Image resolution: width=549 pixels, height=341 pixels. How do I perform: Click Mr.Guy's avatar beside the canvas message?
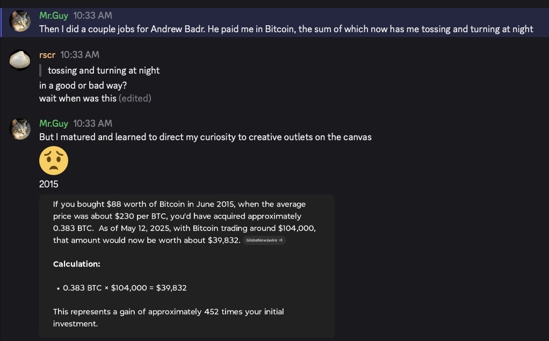pos(20,129)
